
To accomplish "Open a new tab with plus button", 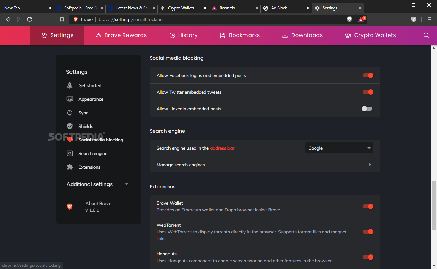I will (370, 8).
